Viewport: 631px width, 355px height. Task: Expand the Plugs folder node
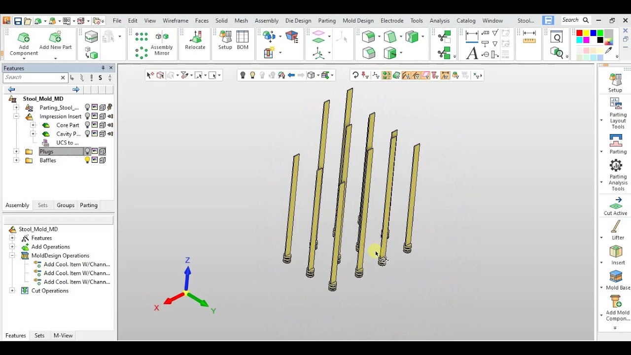pos(16,151)
